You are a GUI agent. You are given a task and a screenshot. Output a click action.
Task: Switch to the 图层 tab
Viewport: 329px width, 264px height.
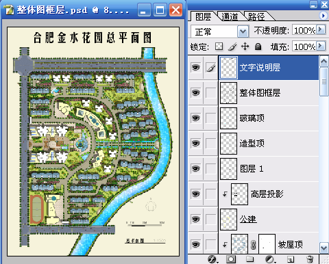(203, 16)
